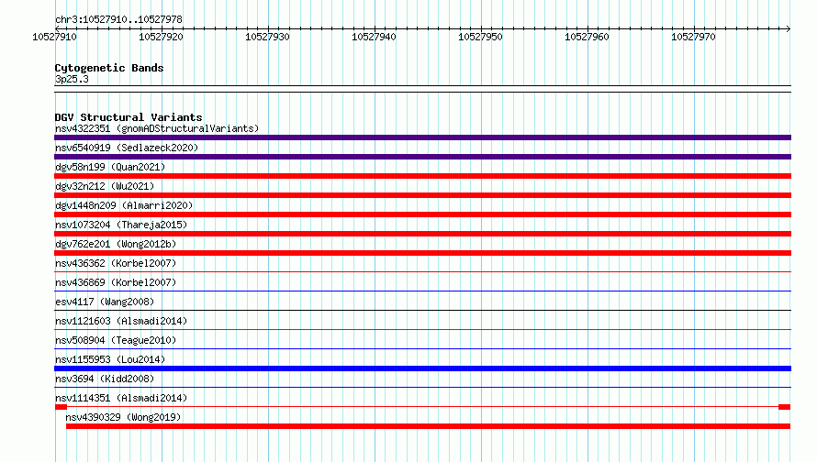This screenshot has height=462, width=817.
Task: Click the red bar under nsv4390329
Action: [429, 426]
